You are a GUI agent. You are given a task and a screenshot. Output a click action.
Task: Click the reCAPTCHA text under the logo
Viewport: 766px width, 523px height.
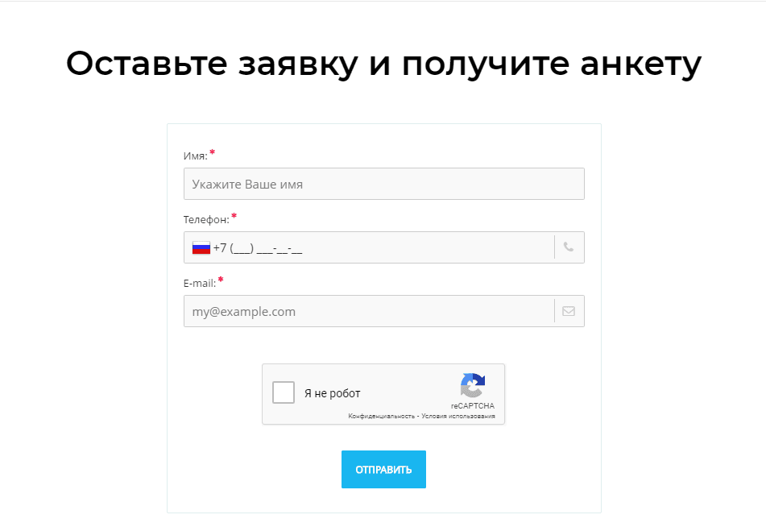[473, 406]
